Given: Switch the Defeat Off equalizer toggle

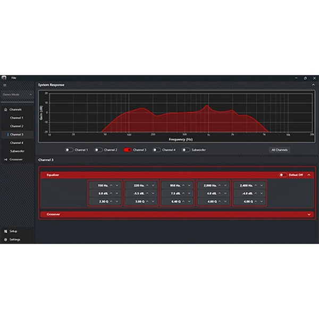Looking at the screenshot, I should pyautogui.click(x=283, y=174).
